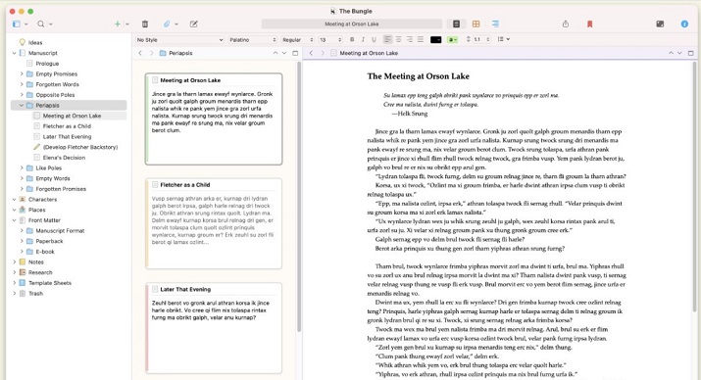
Task: Open the No Style paragraph style dropdown
Action: click(179, 40)
